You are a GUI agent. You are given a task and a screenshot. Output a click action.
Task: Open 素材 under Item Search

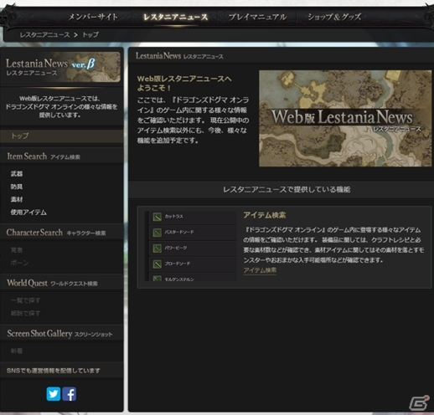point(17,199)
